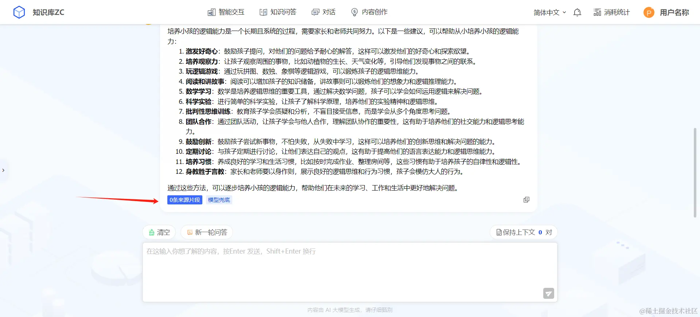Start a 新一轮问答 session
Screen dimensions: 700x317
(x=207, y=232)
